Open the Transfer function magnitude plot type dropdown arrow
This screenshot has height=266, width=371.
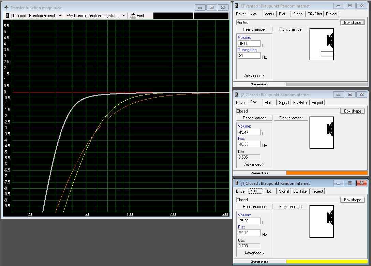[123, 16]
